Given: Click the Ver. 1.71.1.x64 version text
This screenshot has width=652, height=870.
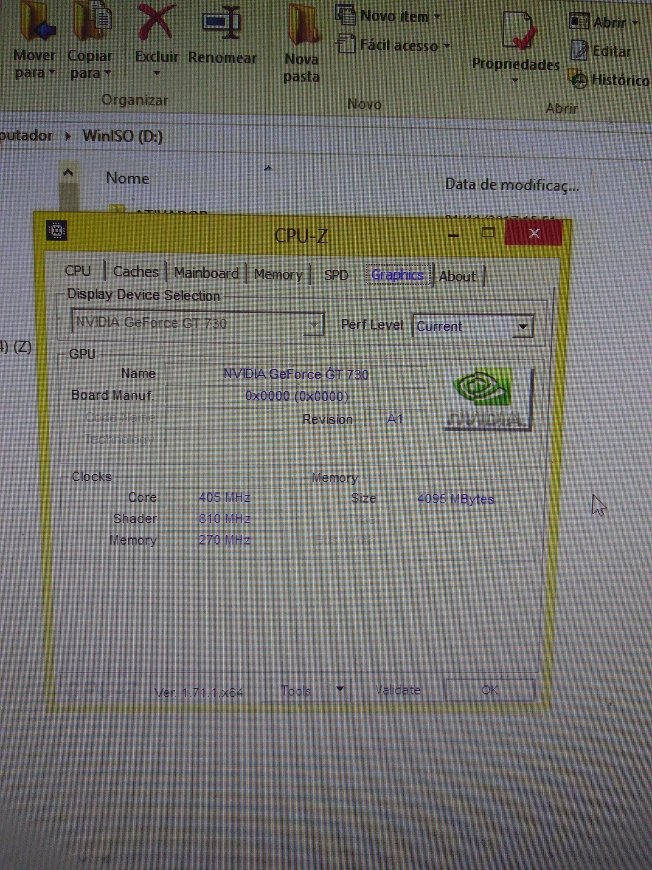Looking at the screenshot, I should click(199, 693).
